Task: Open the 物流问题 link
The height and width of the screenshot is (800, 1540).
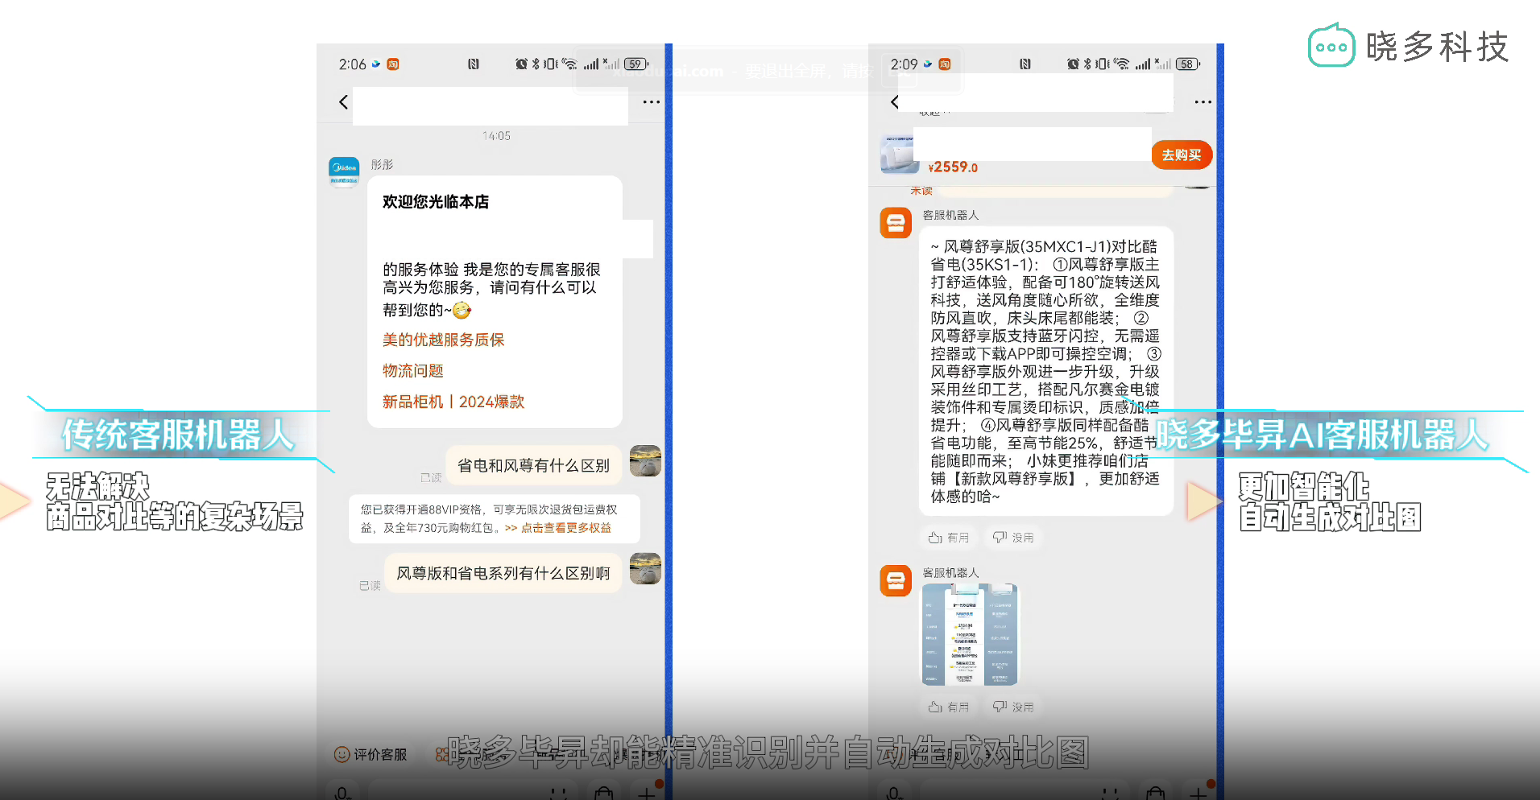Action: (412, 371)
